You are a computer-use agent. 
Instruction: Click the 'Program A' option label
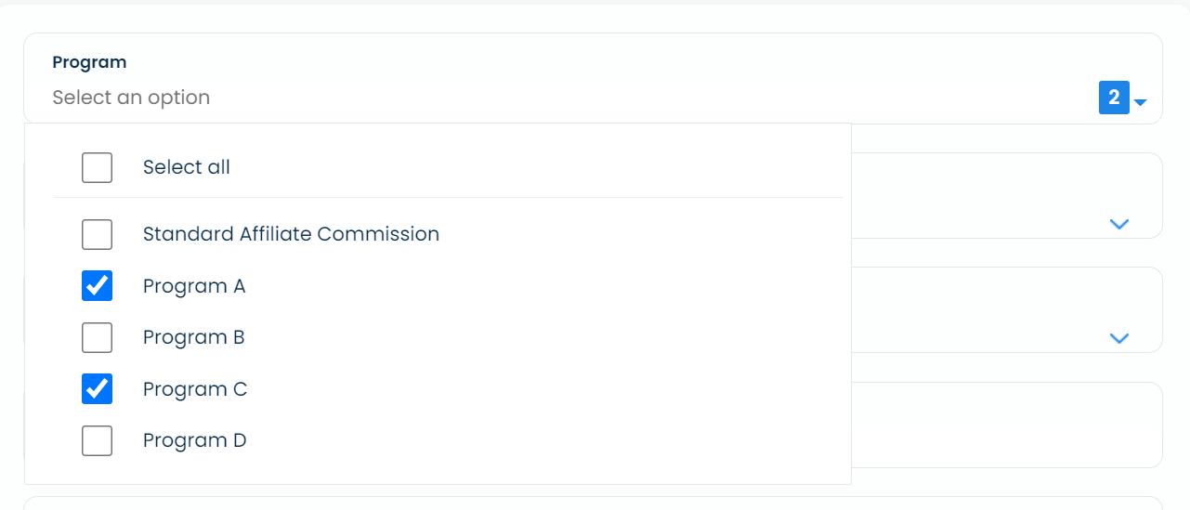click(x=194, y=286)
